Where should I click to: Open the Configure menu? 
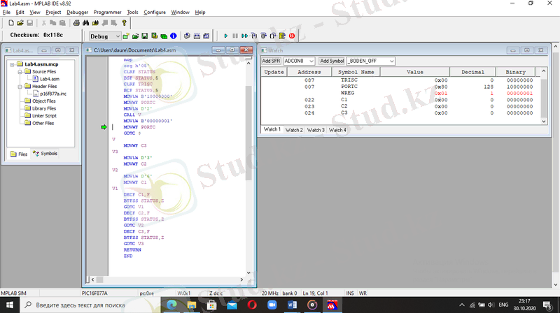point(155,13)
